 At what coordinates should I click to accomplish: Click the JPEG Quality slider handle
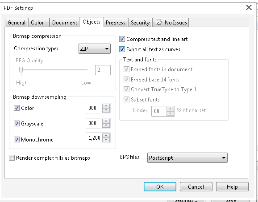coord(21,69)
